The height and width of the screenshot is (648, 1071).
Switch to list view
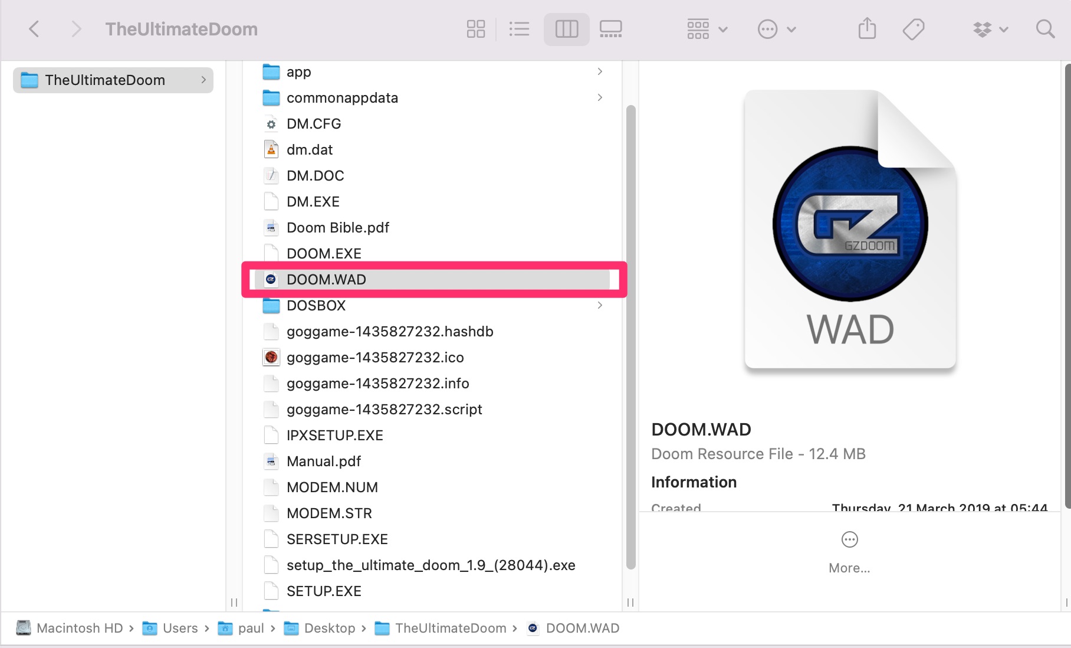pyautogui.click(x=519, y=29)
